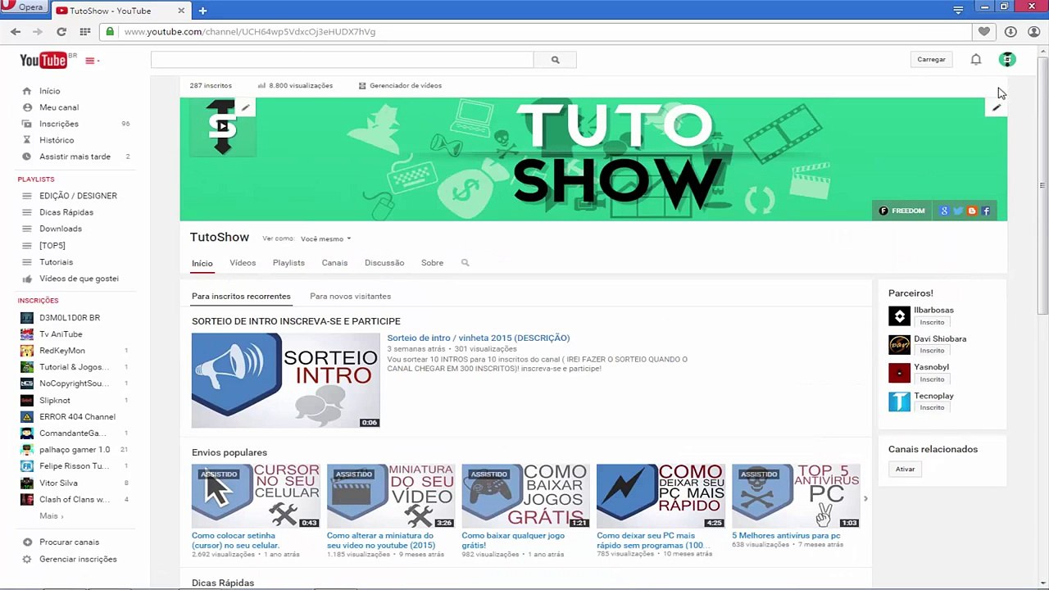Open the notifications bell
1049x590 pixels.
[976, 60]
